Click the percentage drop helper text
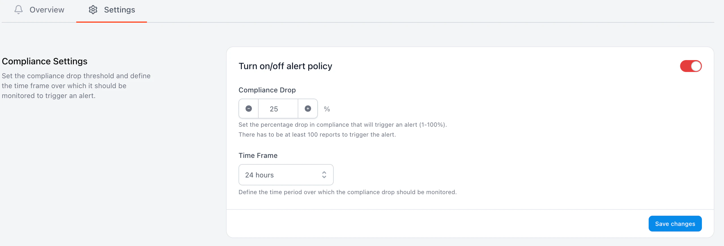 342,125
